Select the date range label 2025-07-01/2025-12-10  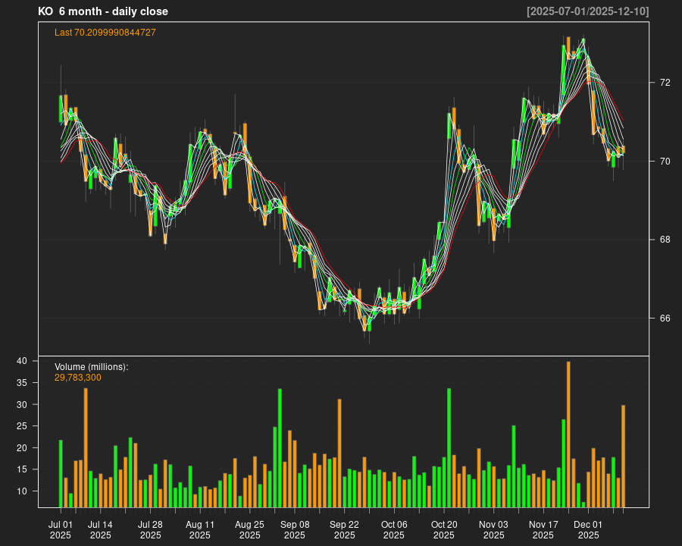pos(587,11)
